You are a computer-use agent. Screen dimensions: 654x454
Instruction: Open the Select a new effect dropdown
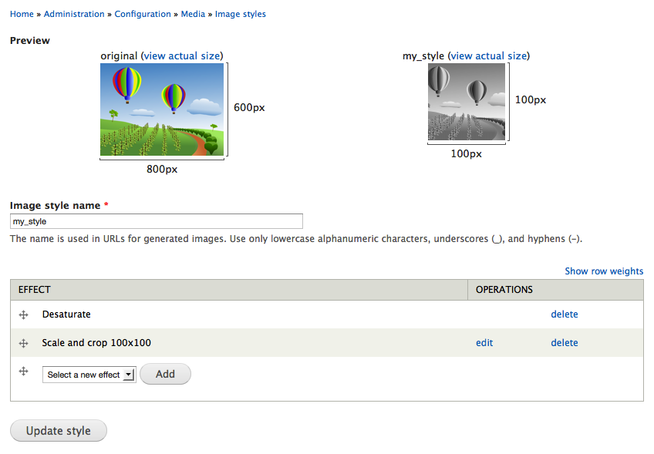tap(89, 375)
